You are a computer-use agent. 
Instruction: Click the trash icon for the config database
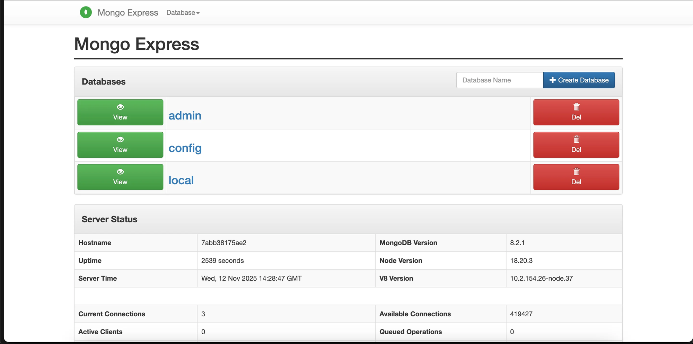click(576, 140)
